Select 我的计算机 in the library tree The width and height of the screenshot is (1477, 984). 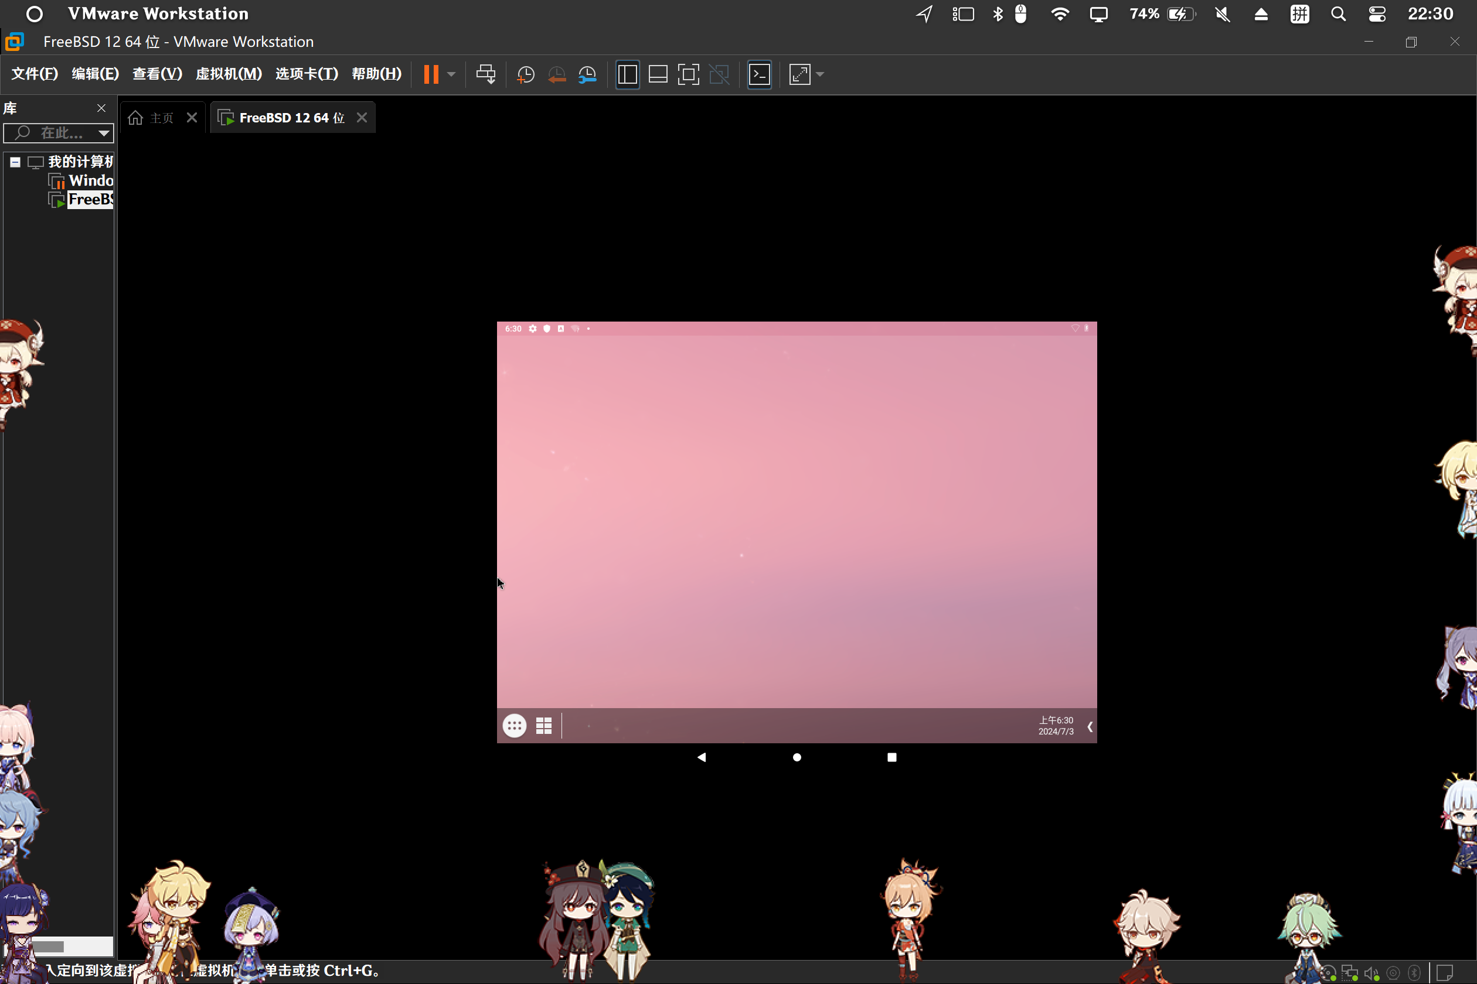click(x=81, y=162)
